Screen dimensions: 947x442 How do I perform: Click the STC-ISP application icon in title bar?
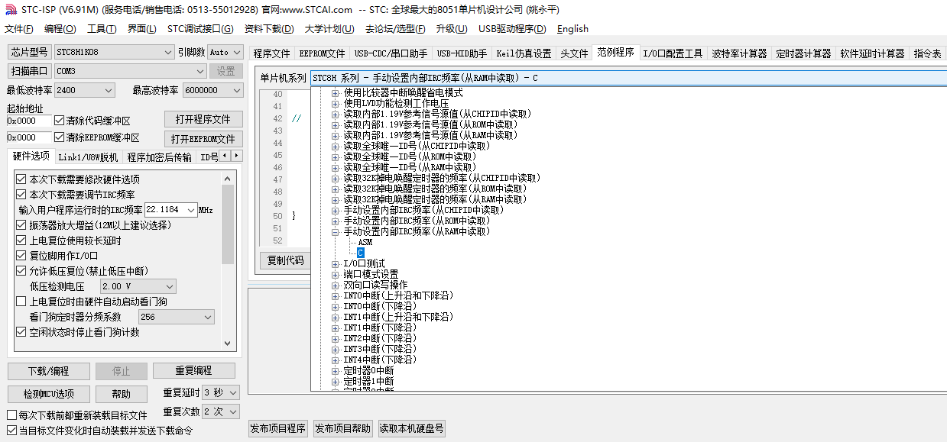click(x=9, y=10)
